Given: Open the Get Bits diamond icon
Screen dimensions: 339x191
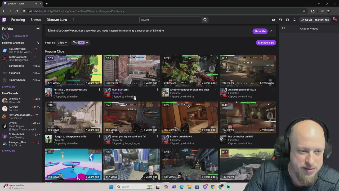Looking at the screenshot, I should tap(294, 20).
